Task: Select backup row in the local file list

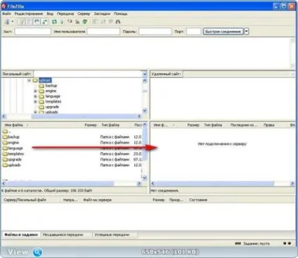Action: pyautogui.click(x=72, y=137)
